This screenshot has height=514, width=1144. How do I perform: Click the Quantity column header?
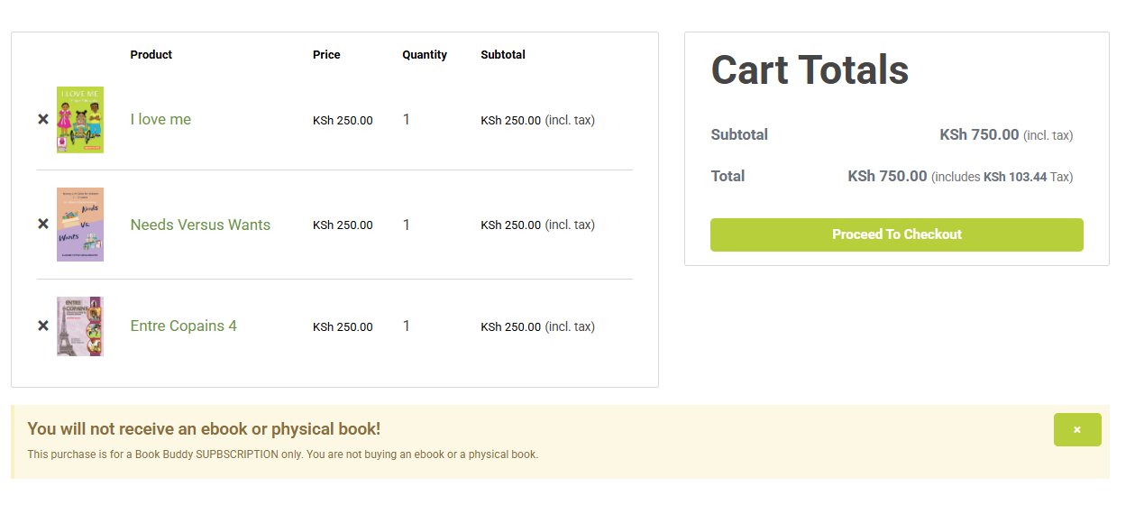[425, 55]
